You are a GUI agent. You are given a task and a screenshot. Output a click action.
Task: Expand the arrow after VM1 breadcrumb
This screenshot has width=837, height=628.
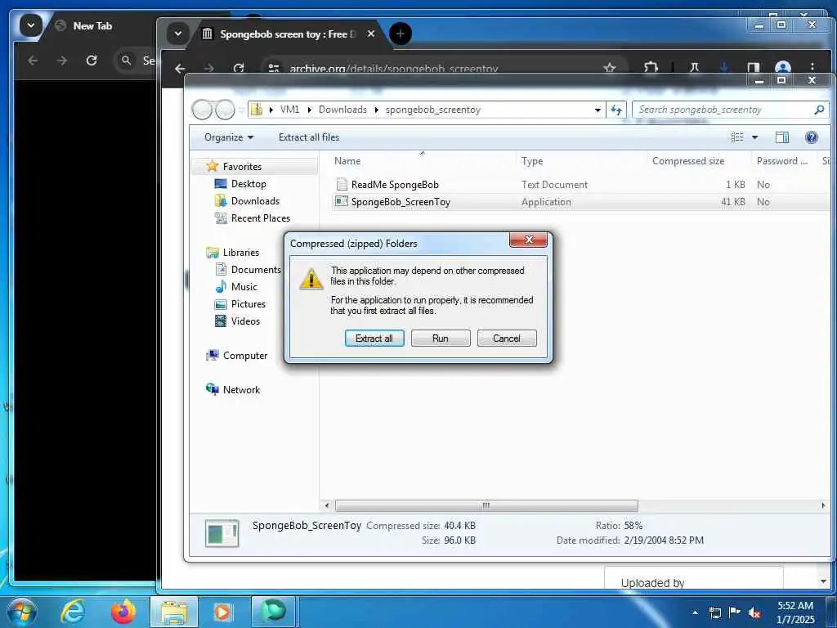click(x=309, y=110)
